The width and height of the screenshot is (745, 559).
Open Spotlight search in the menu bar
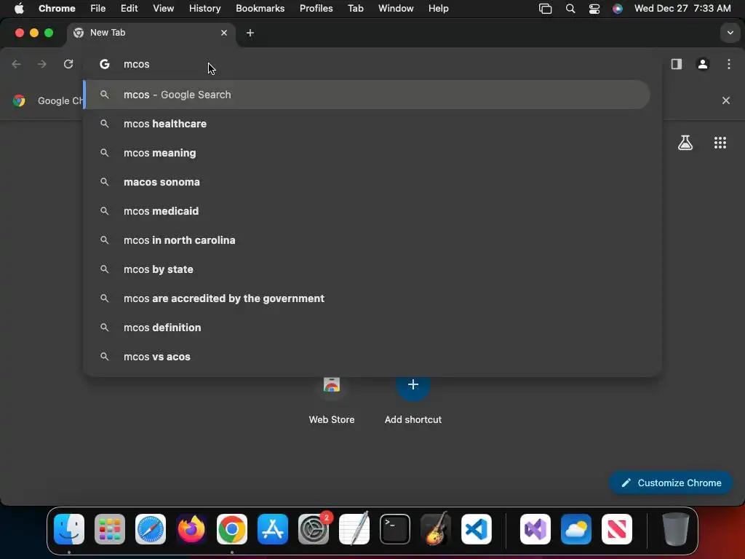tap(570, 9)
